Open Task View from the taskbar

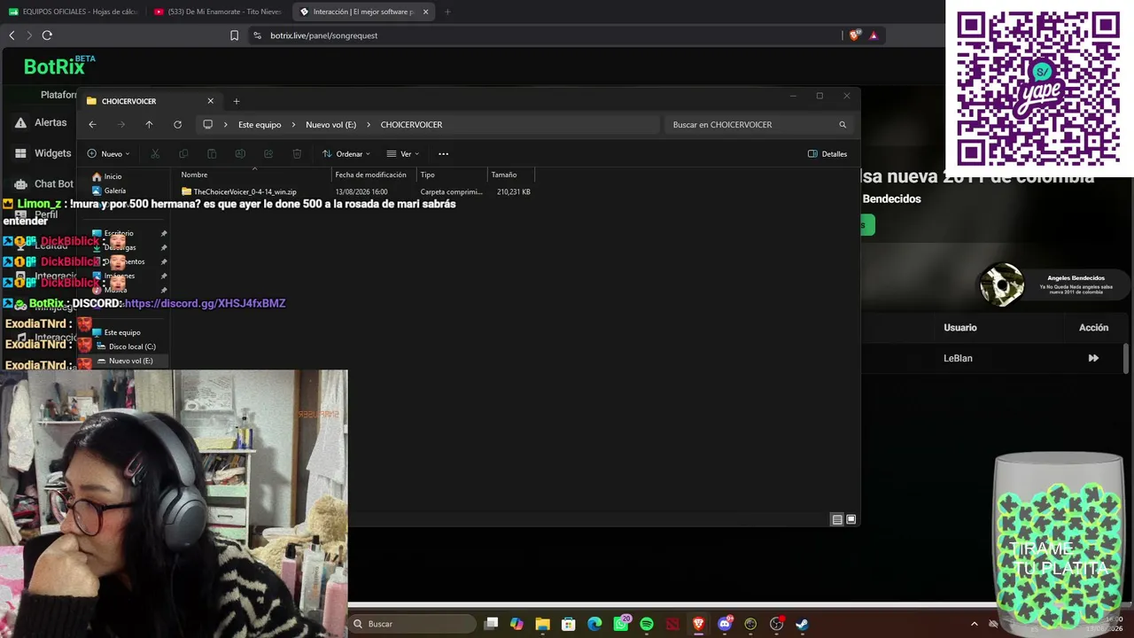492,624
